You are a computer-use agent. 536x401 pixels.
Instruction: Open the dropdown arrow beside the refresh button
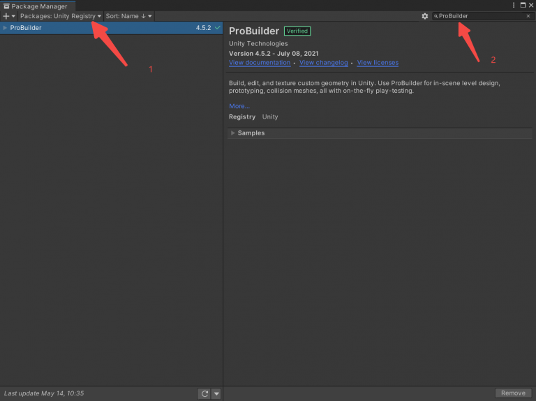[x=216, y=394]
